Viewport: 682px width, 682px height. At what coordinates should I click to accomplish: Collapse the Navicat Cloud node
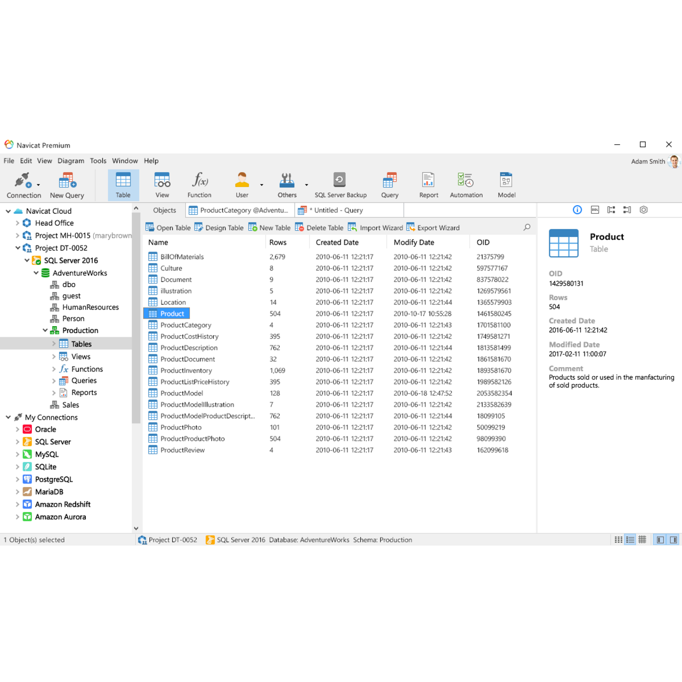8,211
